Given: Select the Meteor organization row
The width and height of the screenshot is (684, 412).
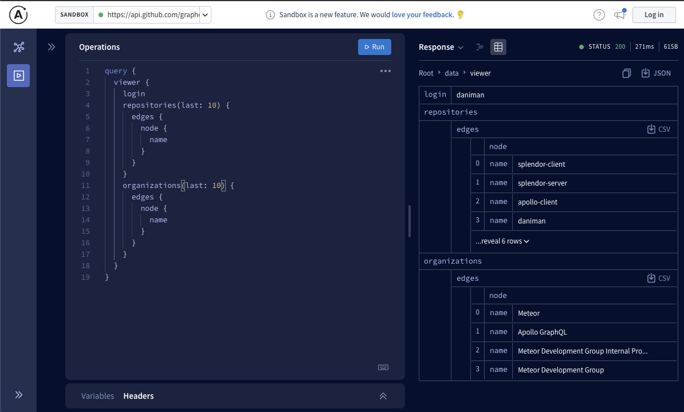Looking at the screenshot, I should [x=574, y=313].
